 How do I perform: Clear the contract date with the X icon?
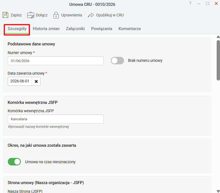36,81
